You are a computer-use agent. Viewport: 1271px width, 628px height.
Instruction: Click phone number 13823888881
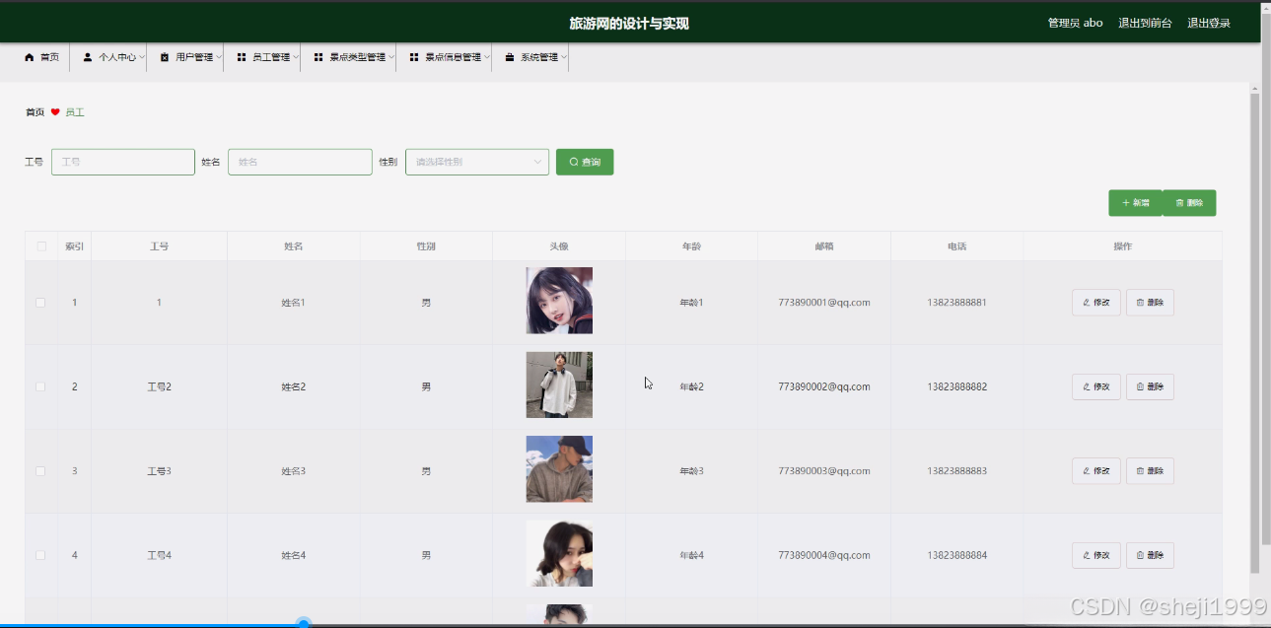[x=956, y=303]
